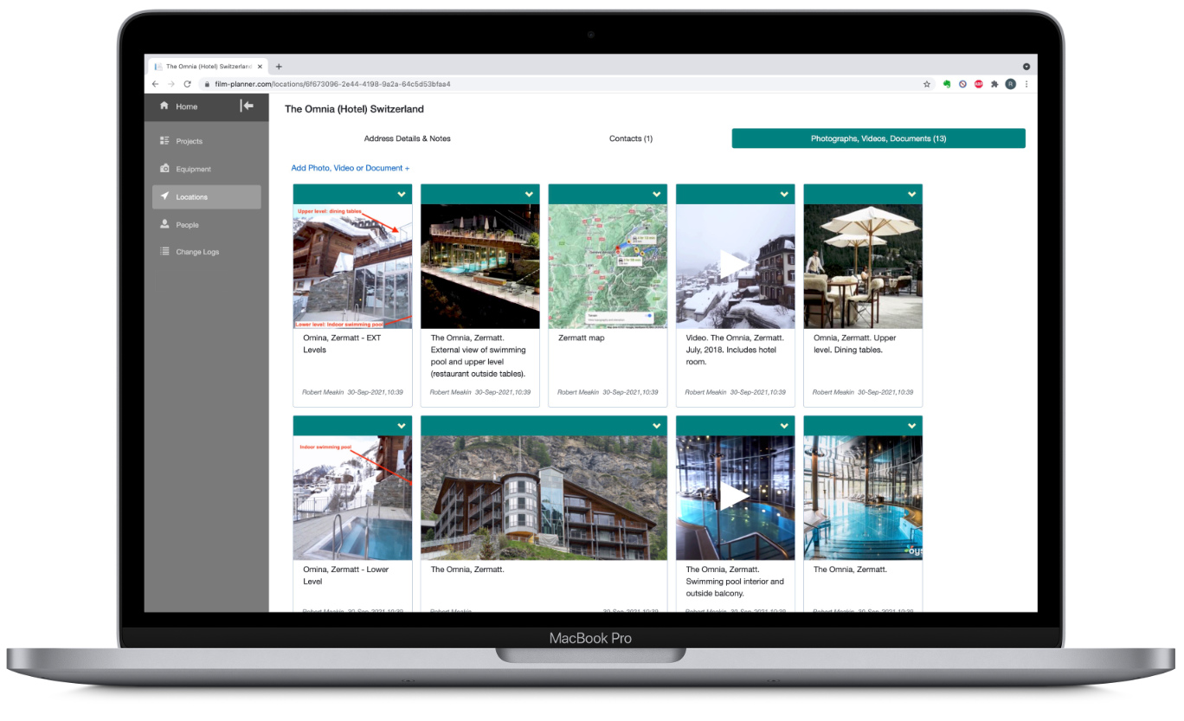Click Add Photo, Video or Document link
Image resolution: width=1184 pixels, height=721 pixels.
(x=351, y=168)
